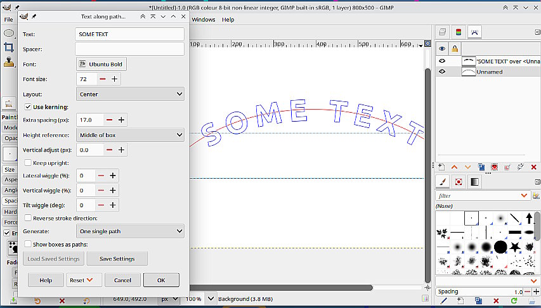This screenshot has width=541, height=308.
Task: Click Load Saved Settings button
Action: pos(53,259)
